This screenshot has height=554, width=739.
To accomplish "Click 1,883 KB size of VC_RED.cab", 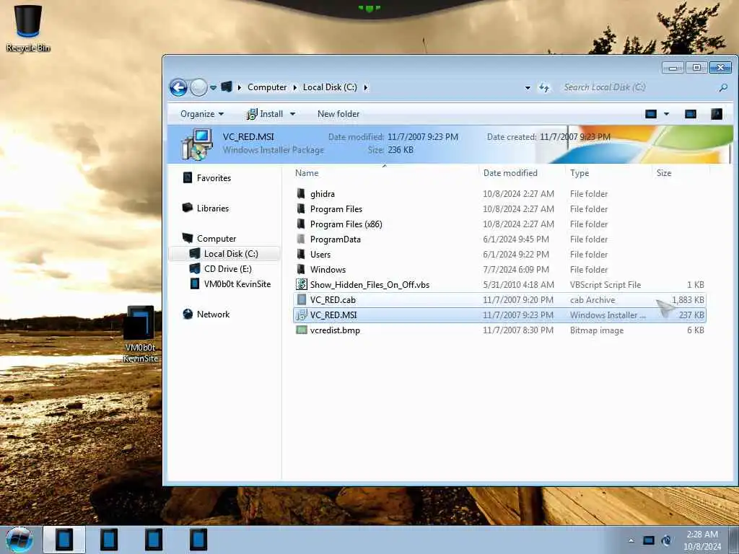I will coord(688,299).
